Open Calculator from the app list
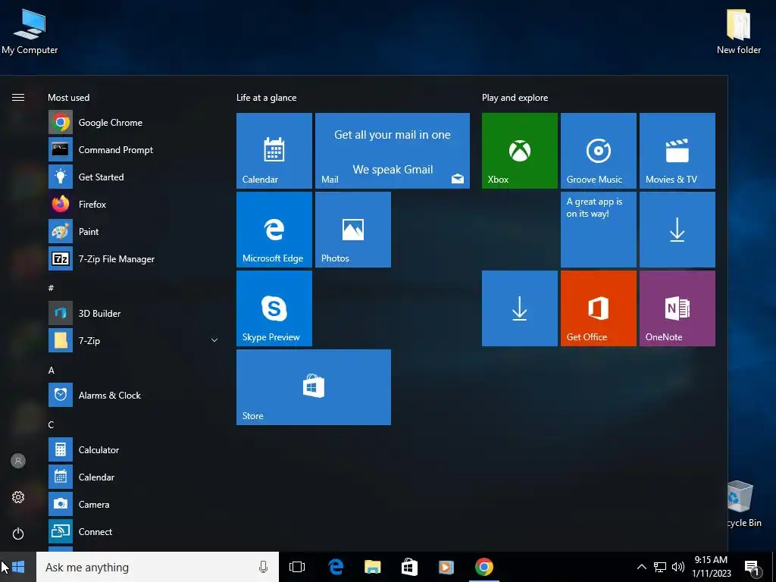The image size is (776, 582). click(133, 450)
